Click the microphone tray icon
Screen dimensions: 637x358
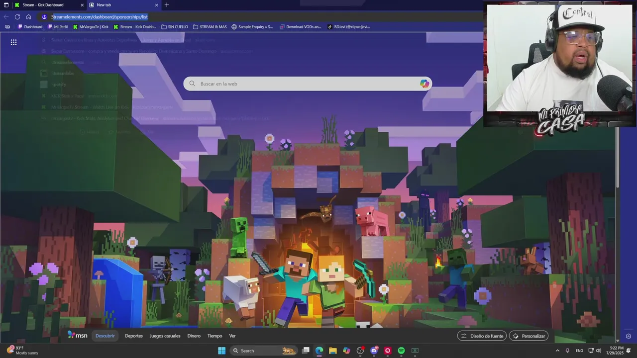pyautogui.click(x=567, y=351)
